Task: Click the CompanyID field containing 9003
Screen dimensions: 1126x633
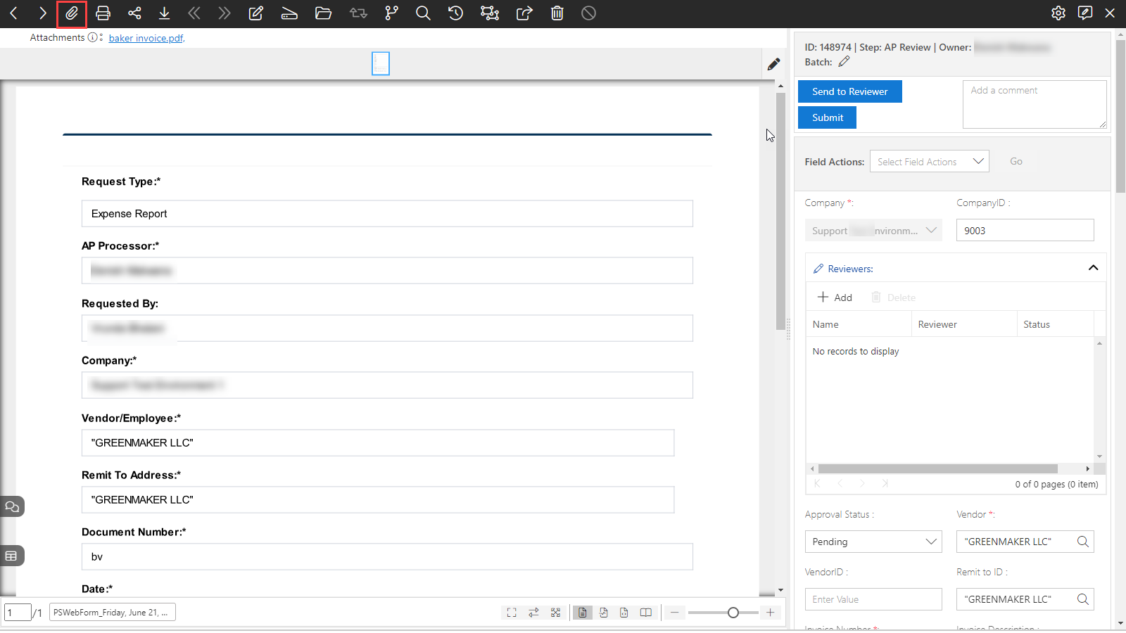Action: pyautogui.click(x=1025, y=231)
